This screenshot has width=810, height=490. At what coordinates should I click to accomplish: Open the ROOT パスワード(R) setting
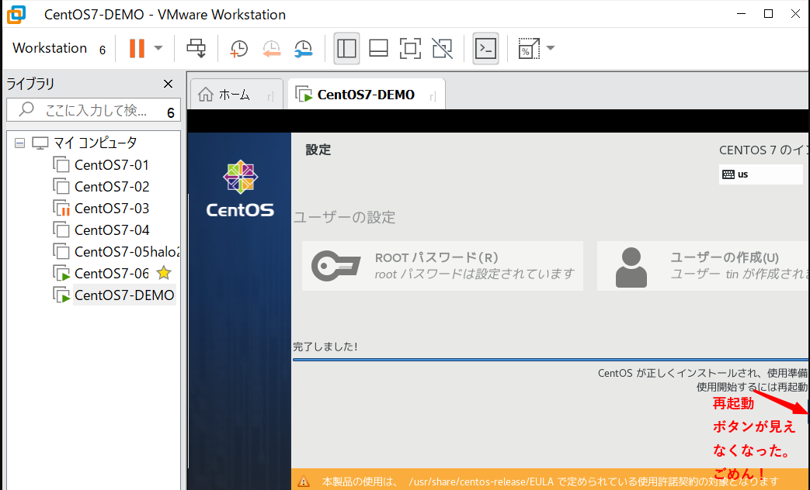(x=443, y=266)
